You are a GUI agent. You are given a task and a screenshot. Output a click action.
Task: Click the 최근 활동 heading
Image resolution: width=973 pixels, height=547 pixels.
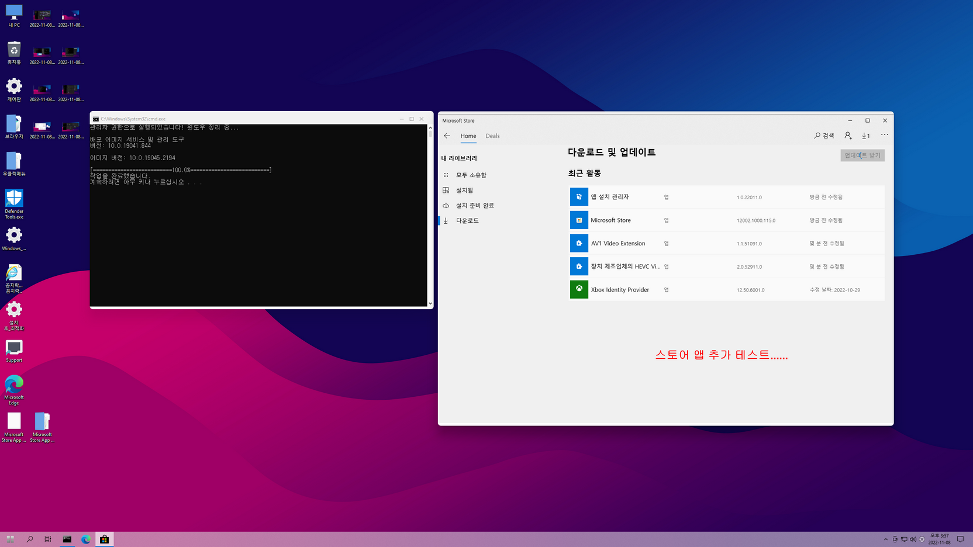(x=585, y=173)
